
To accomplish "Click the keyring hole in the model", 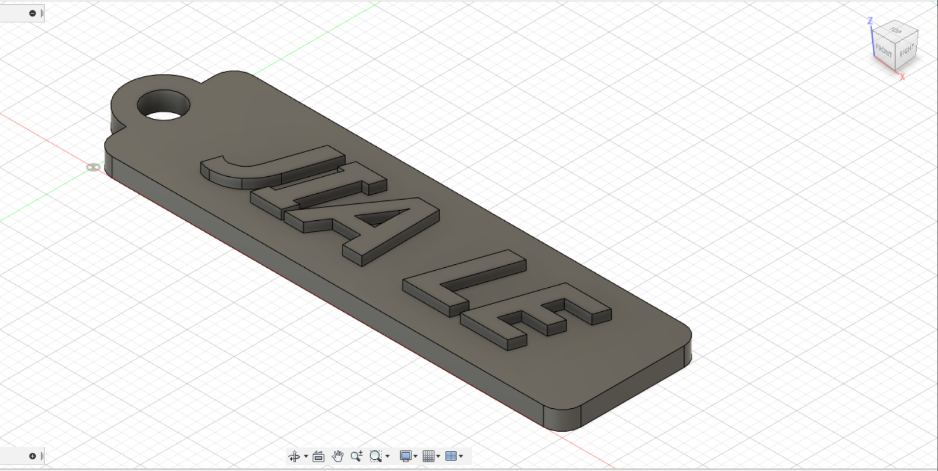I will (164, 106).
